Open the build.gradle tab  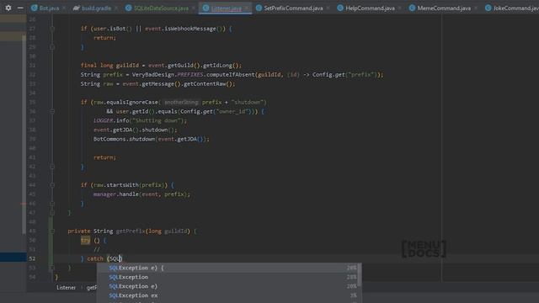96,8
